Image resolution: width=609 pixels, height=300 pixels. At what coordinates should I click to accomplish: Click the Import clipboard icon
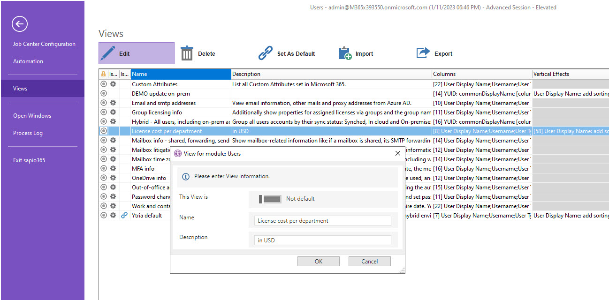pyautogui.click(x=345, y=53)
